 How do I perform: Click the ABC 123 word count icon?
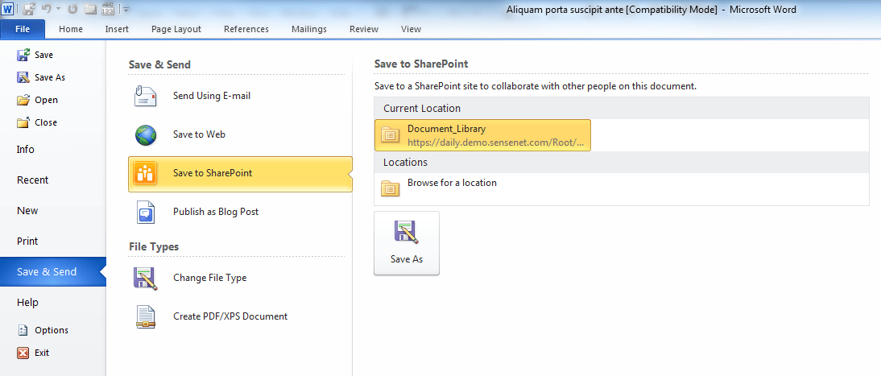(x=108, y=9)
